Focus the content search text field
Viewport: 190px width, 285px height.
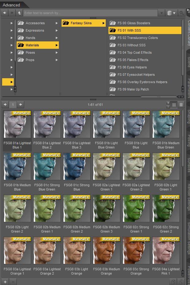tap(90, 13)
